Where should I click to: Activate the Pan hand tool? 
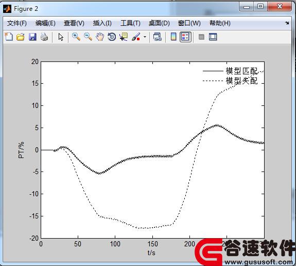pyautogui.click(x=100, y=37)
